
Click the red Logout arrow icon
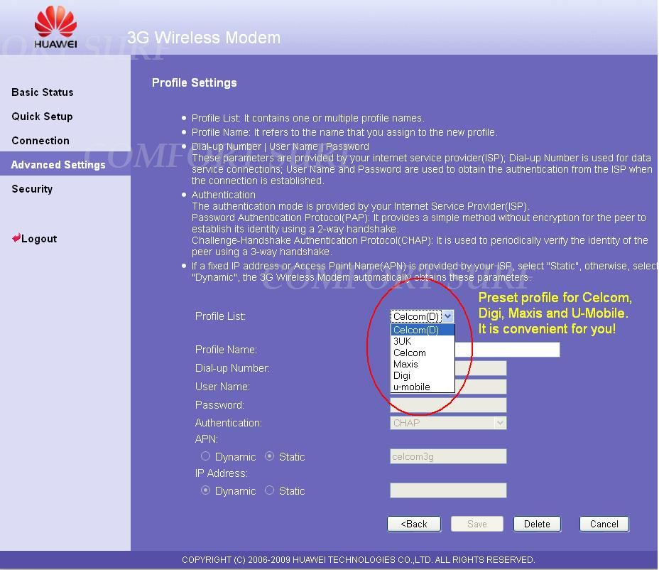[x=16, y=239]
